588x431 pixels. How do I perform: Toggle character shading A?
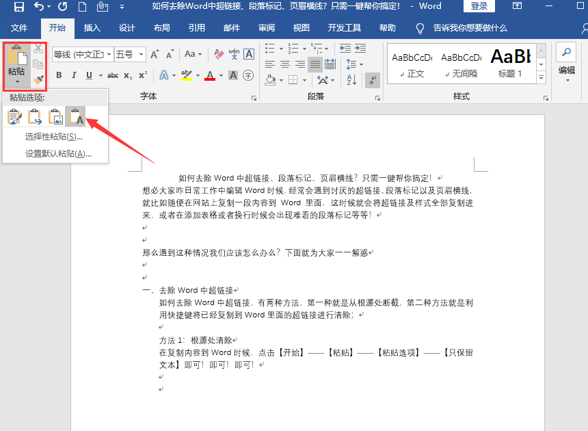point(233,75)
